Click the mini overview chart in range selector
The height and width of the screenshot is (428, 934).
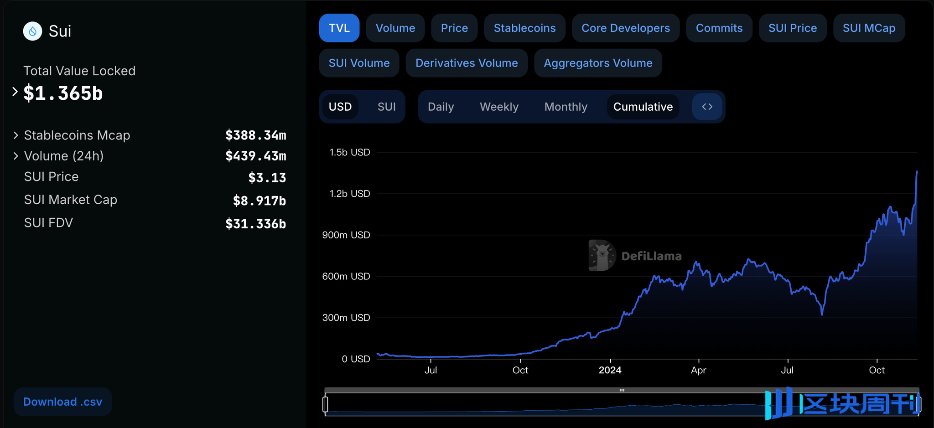622,404
